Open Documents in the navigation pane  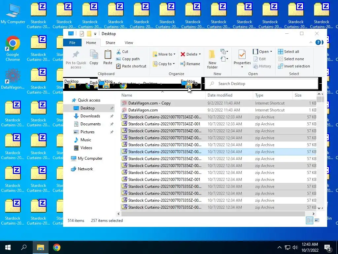click(90, 124)
